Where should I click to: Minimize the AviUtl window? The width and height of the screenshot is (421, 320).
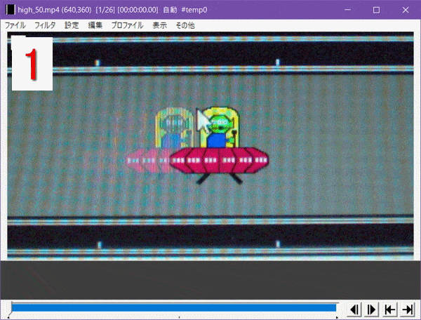[x=348, y=10]
